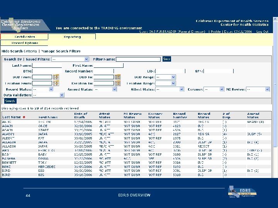Screen dimensions: 278x208
Task: Click the Log Out link
Action: point(263,32)
